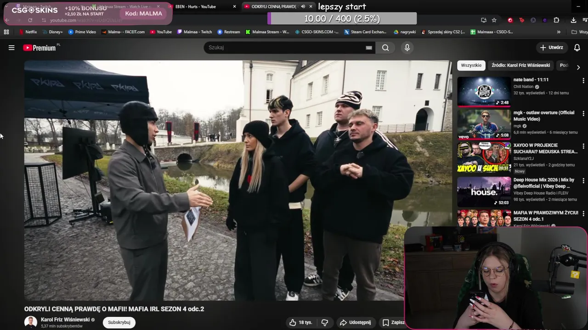Switch to the EBEN - Hurts YouTube tab

tap(196, 7)
